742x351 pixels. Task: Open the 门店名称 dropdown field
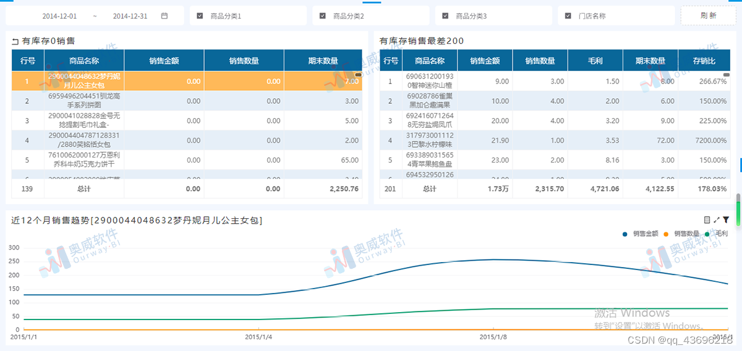(616, 15)
